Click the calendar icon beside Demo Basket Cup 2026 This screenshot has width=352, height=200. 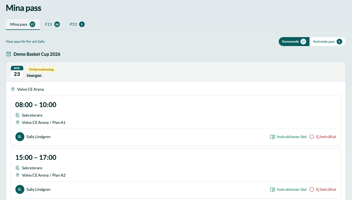click(x=9, y=54)
